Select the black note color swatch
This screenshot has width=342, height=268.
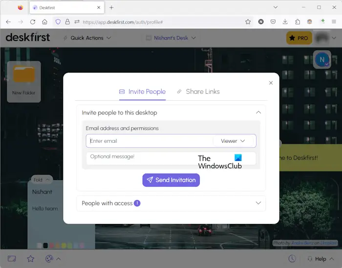(x=45, y=246)
